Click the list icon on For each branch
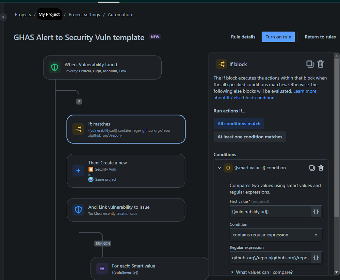Screen dimensions: 340x280 point(102,268)
